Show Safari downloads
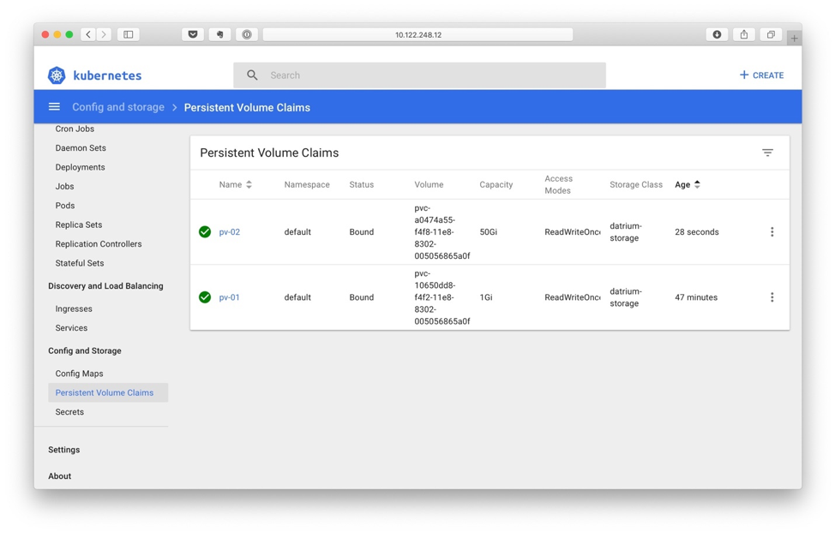This screenshot has height=533, width=835. [x=718, y=34]
